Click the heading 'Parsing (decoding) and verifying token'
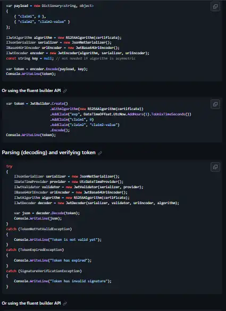The height and width of the screenshot is (311, 226). pos(48,153)
